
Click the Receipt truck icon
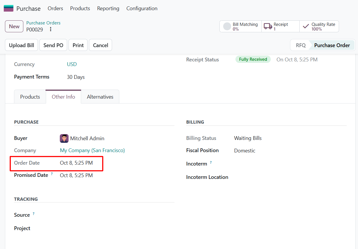268,26
